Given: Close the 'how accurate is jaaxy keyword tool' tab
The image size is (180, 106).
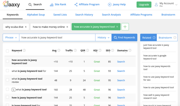Looking at the screenshot, I should (117, 27).
